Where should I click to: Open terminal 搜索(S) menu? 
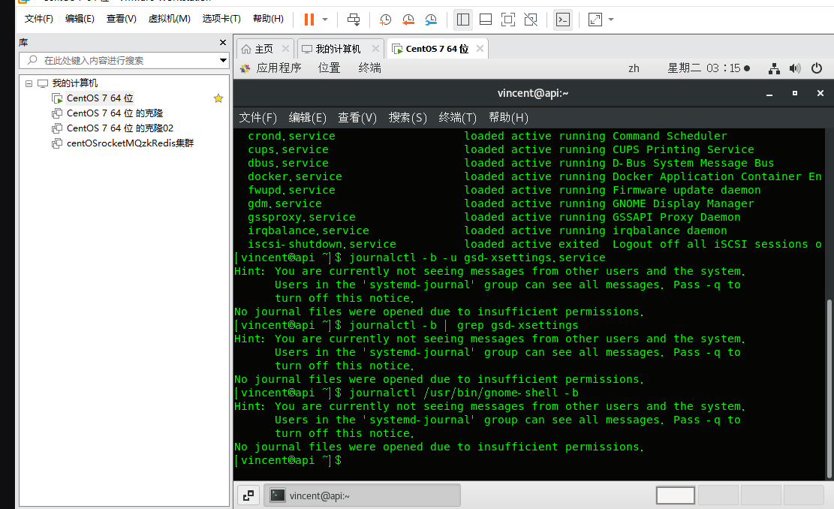click(x=408, y=118)
